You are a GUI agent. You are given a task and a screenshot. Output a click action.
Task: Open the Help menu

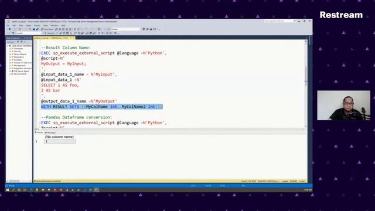(63, 25)
